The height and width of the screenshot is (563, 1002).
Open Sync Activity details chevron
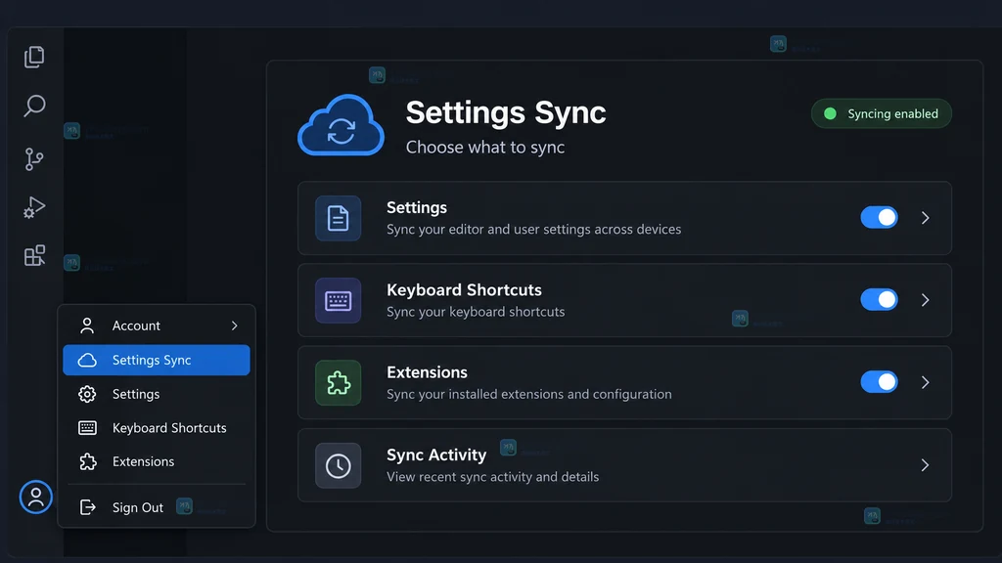926,464
